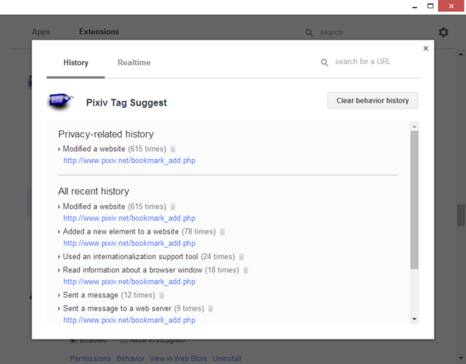466x364 pixels.
Task: Click the All recent history heading
Action: point(94,191)
